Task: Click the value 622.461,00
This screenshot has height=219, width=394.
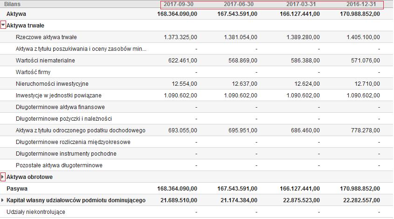Action: 183,60
